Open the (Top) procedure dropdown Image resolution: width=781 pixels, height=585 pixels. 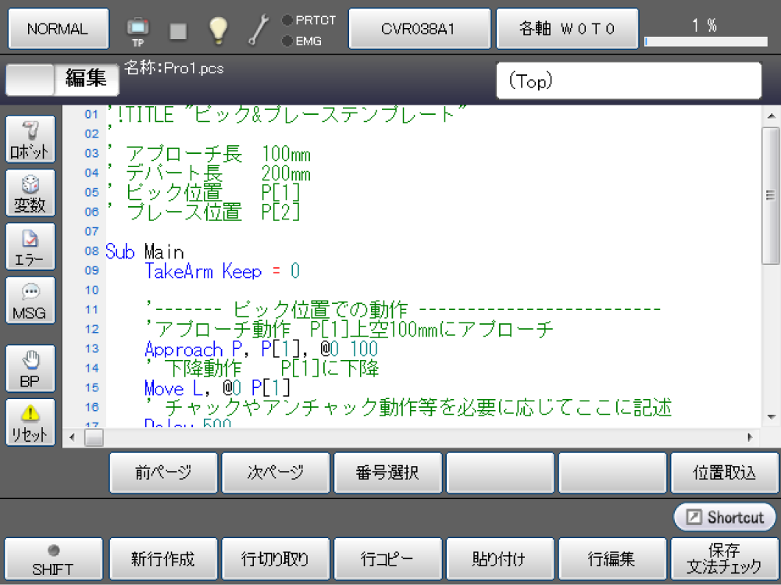tap(628, 81)
